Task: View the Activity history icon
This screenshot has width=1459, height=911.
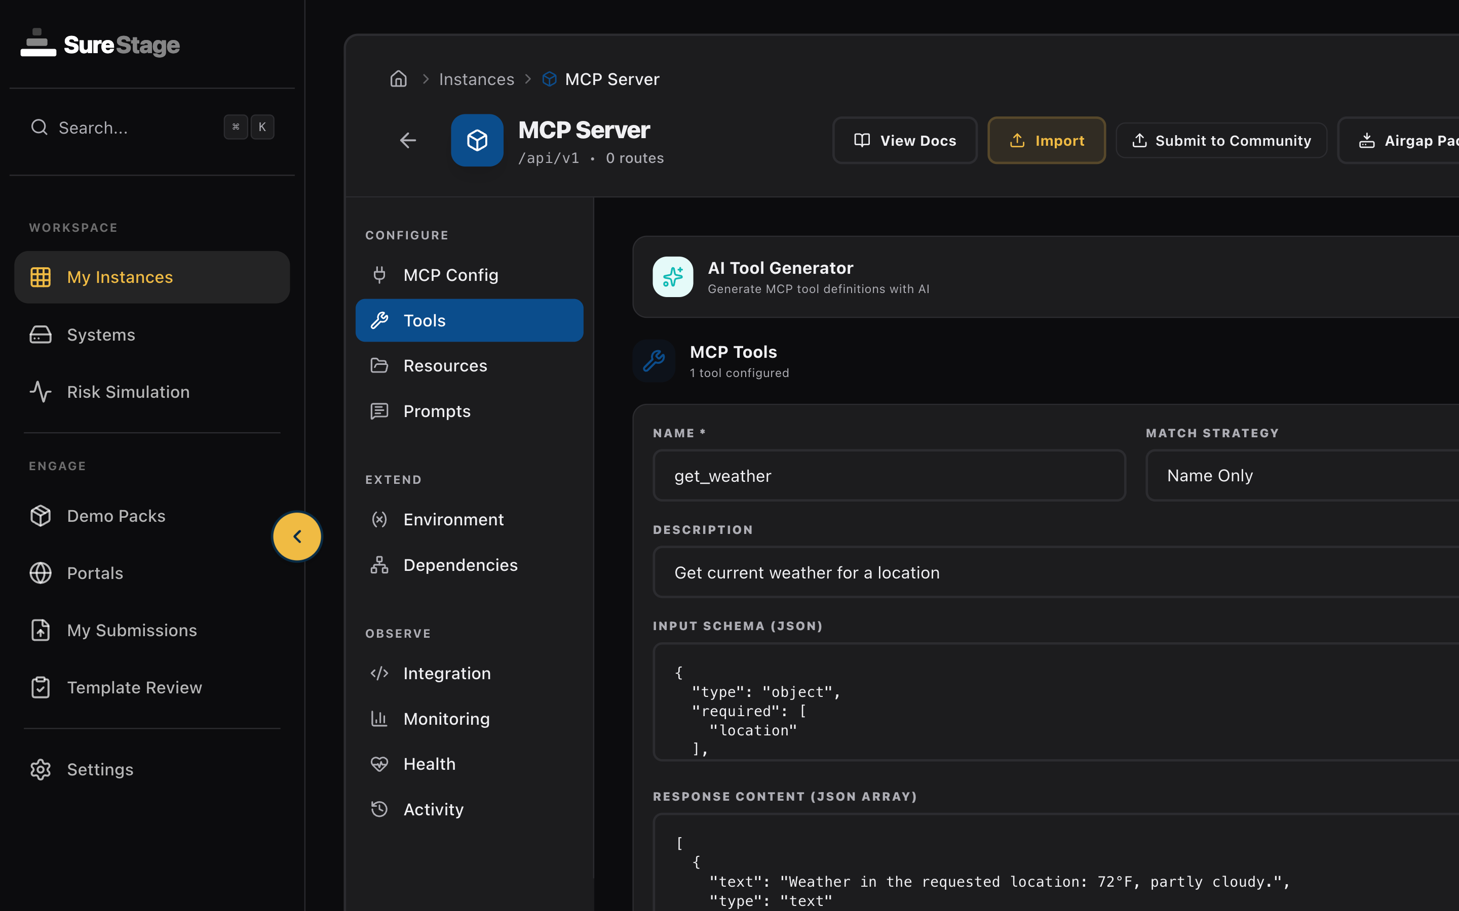Action: (379, 809)
